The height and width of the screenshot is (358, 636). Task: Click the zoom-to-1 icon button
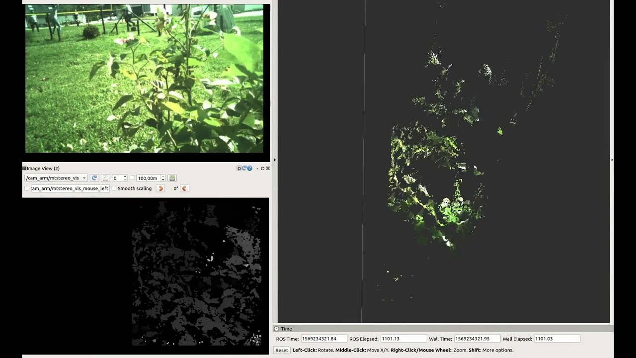point(105,178)
